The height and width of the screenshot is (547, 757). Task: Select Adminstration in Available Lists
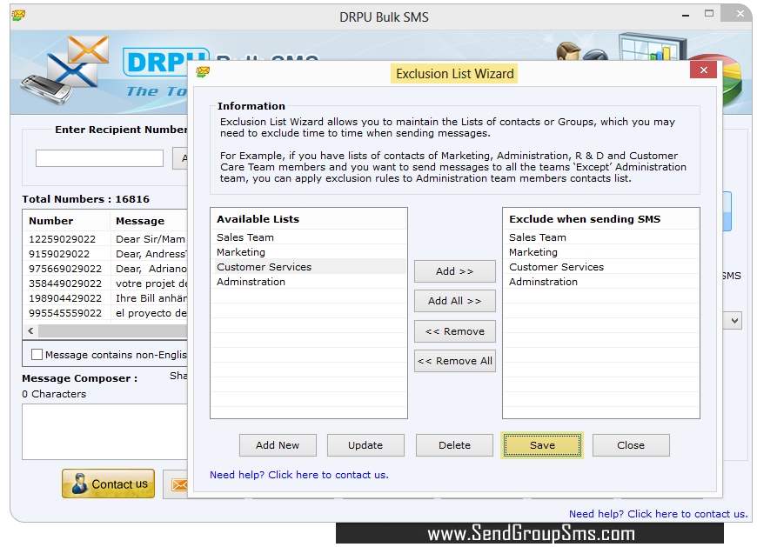309,282
